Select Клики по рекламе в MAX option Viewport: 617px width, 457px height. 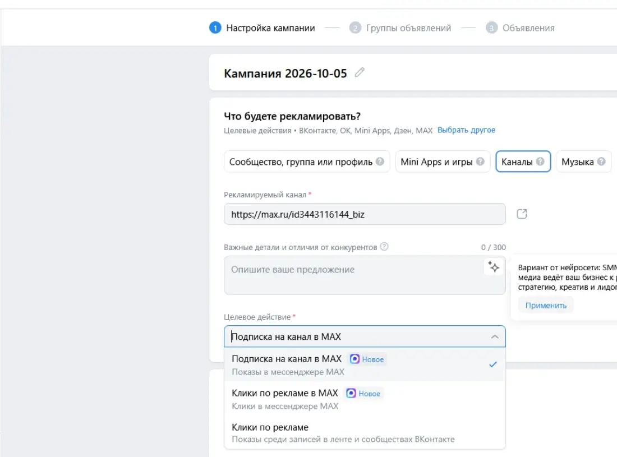click(365, 399)
